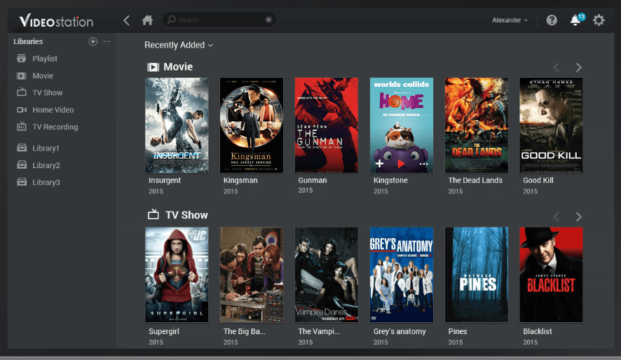
Task: Open The Big Bang Theory poster
Action: pyautogui.click(x=252, y=275)
